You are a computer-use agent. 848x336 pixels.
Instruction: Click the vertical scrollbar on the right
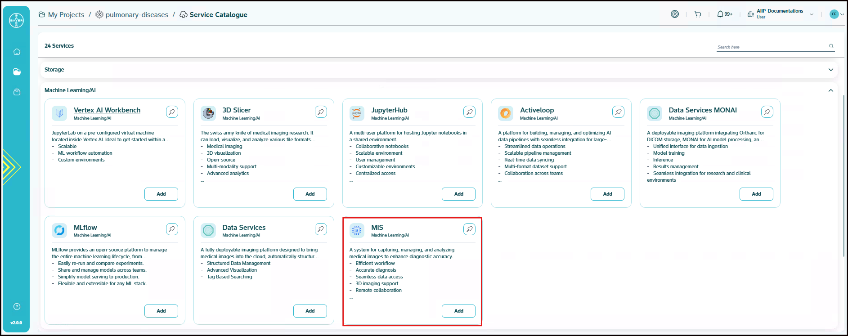pyautogui.click(x=844, y=175)
